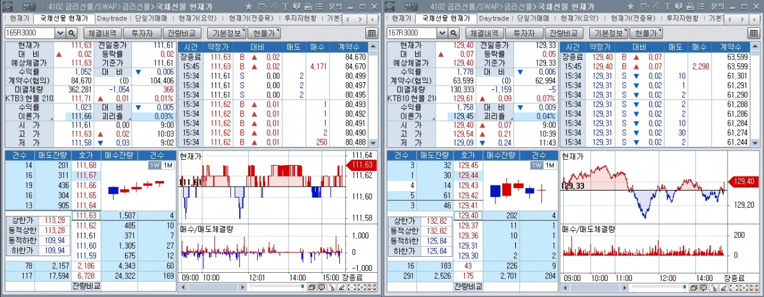This screenshot has height=297, width=764.
Task: Click right chart zoom slider handle
Action: (x=684, y=287)
